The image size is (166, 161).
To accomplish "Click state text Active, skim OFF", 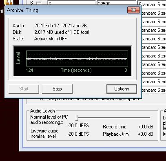I will 51,39.
